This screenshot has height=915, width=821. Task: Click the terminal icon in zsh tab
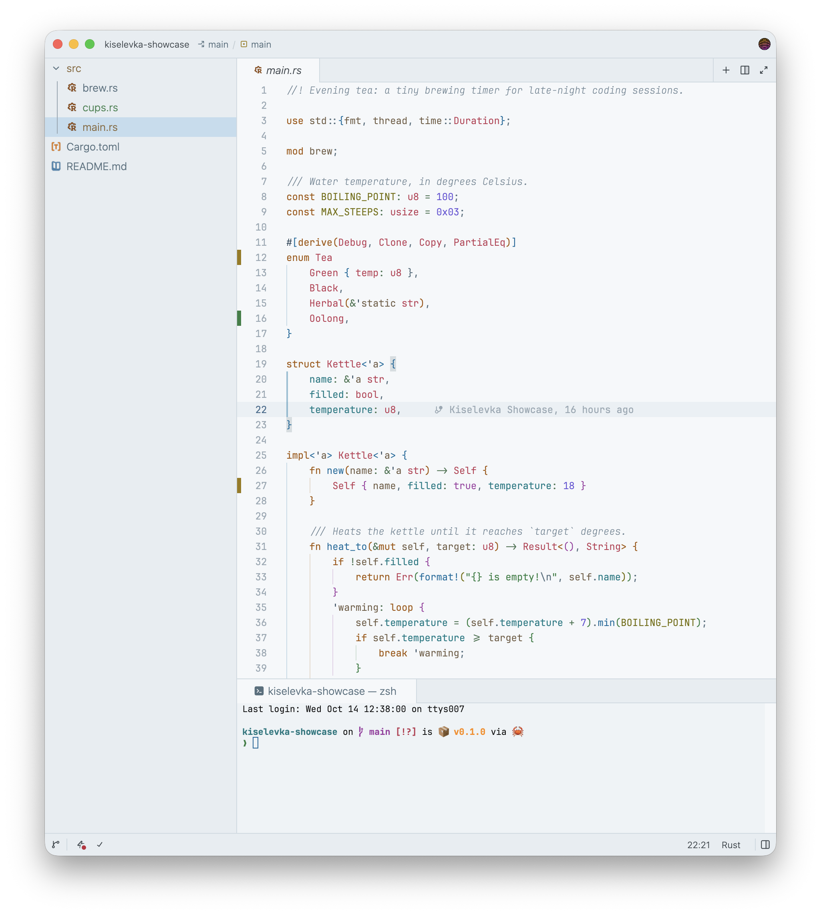pyautogui.click(x=259, y=691)
